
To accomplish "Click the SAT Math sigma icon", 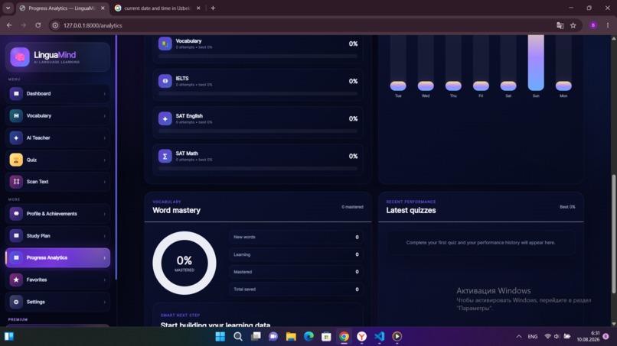I will [165, 156].
